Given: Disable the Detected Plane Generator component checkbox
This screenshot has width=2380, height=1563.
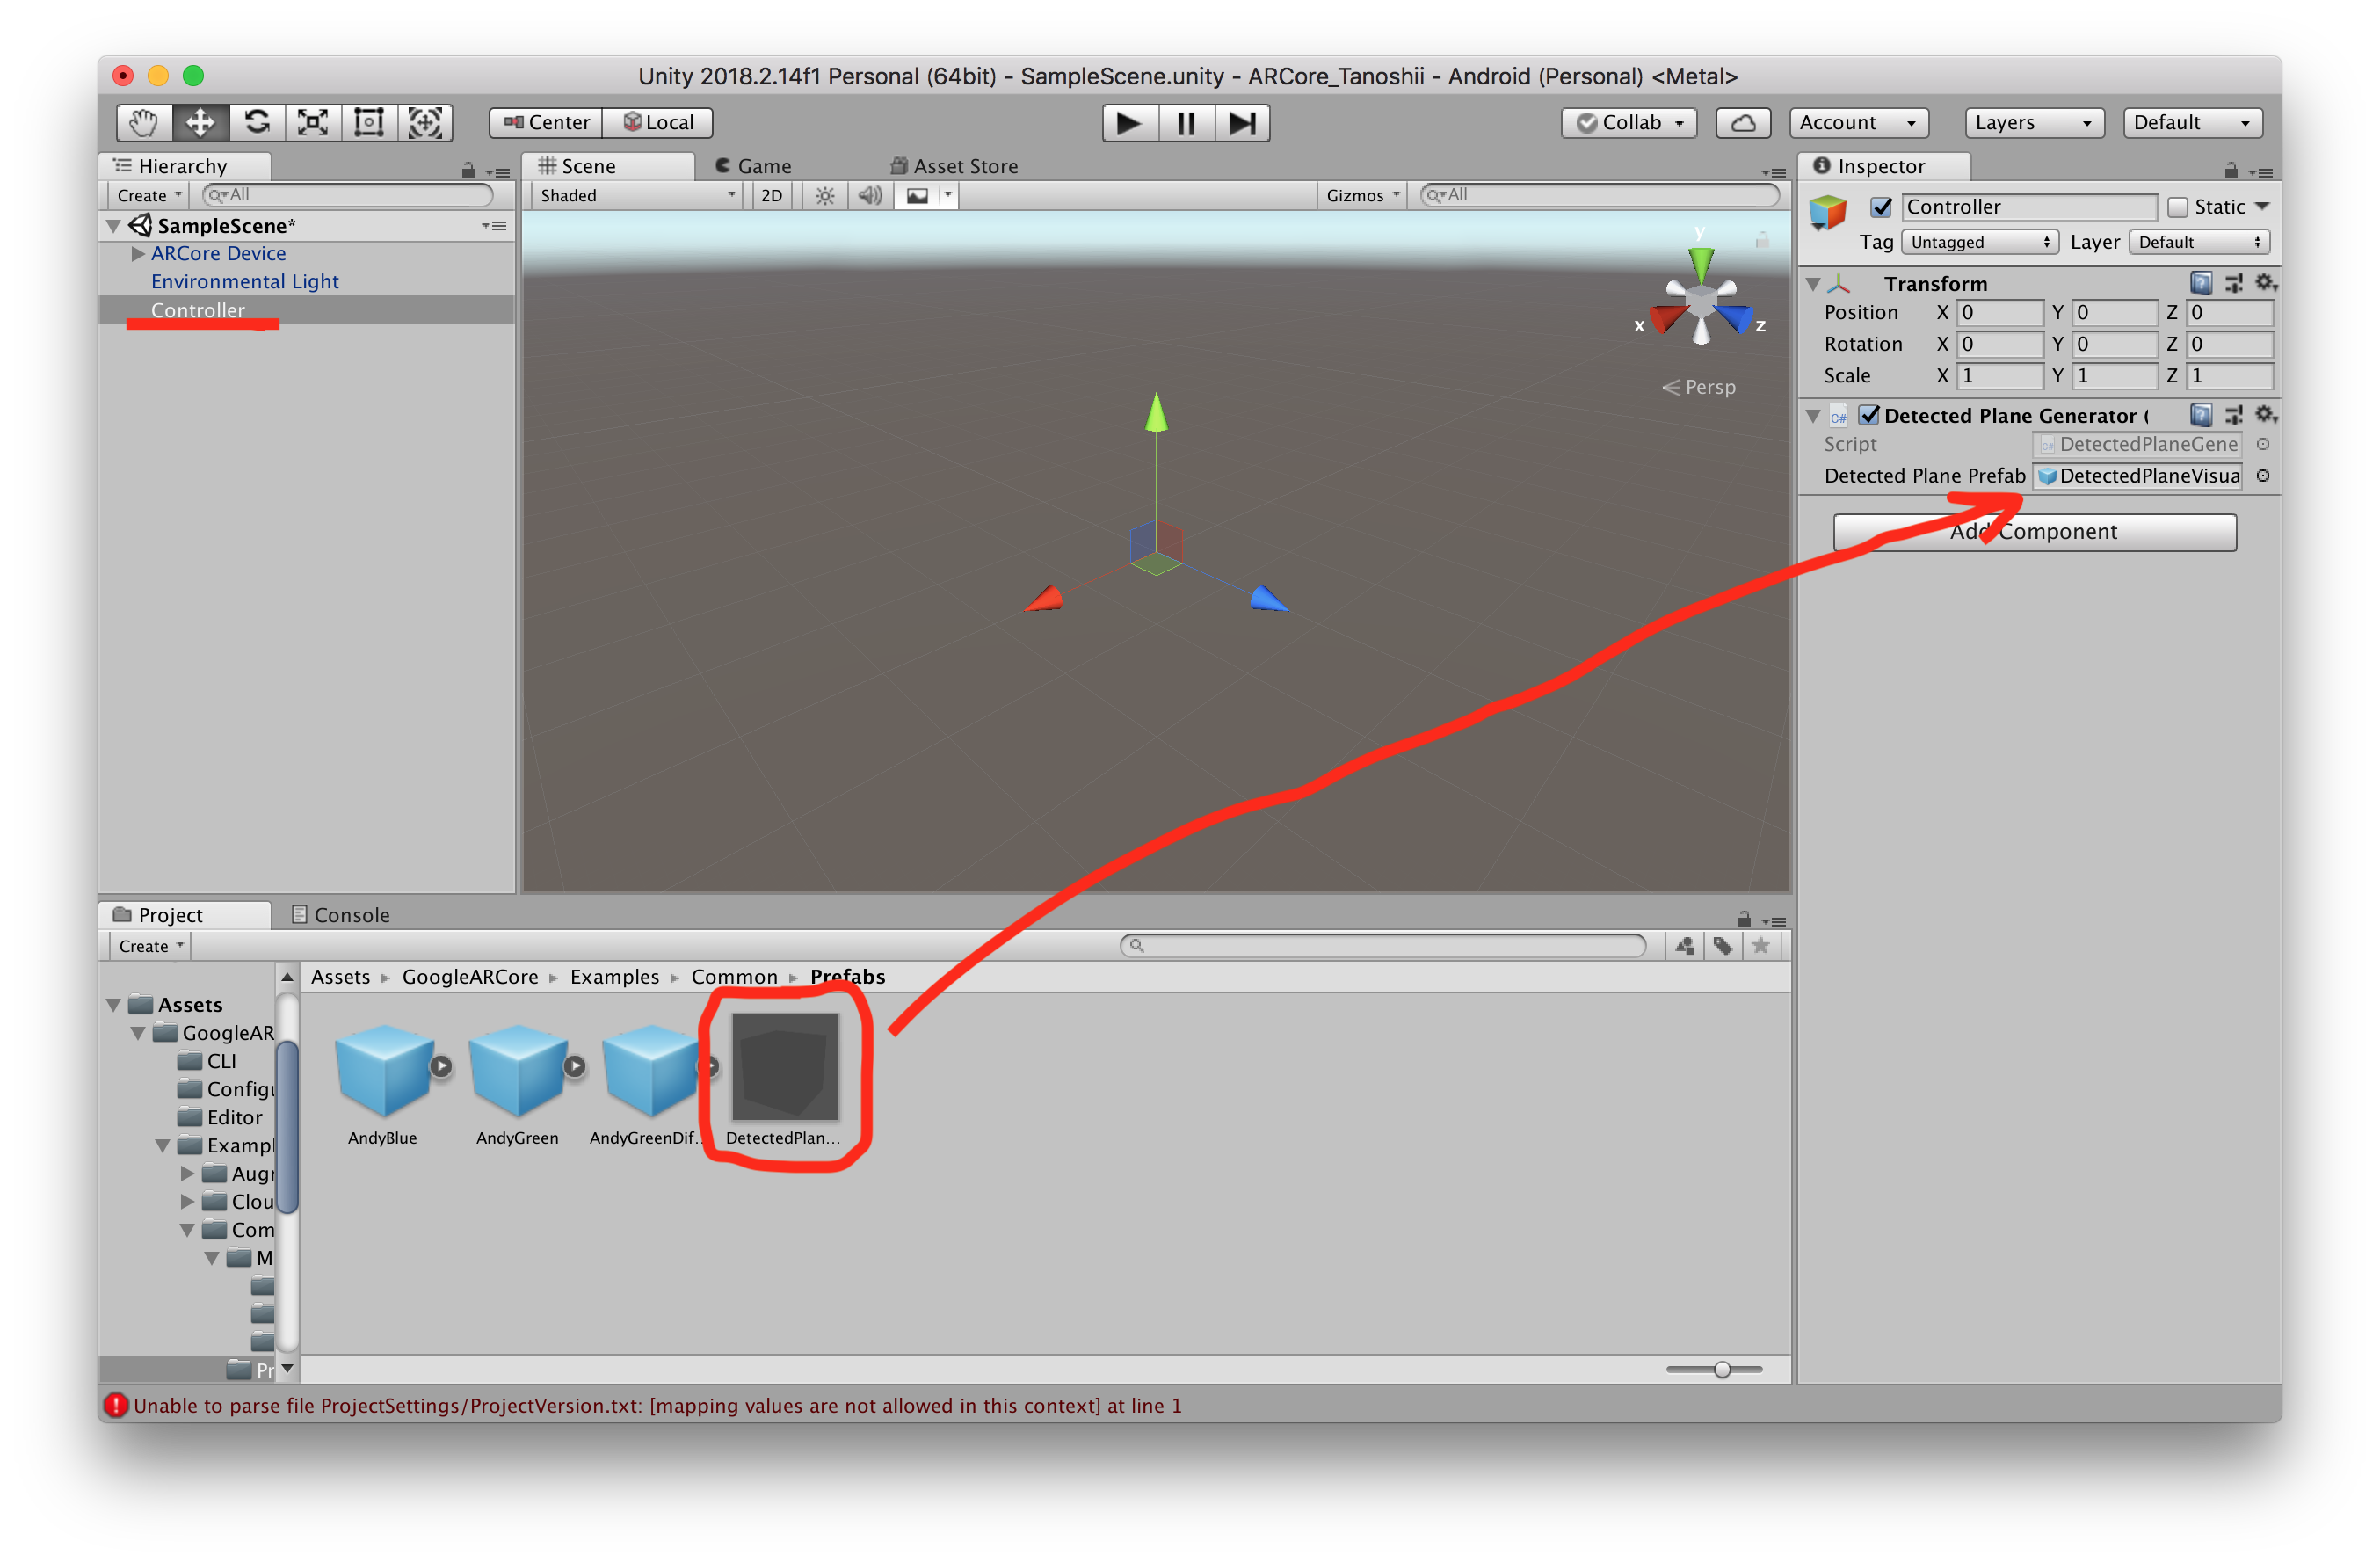Looking at the screenshot, I should tap(1869, 415).
